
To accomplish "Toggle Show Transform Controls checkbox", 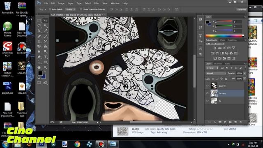I will coord(81,9).
